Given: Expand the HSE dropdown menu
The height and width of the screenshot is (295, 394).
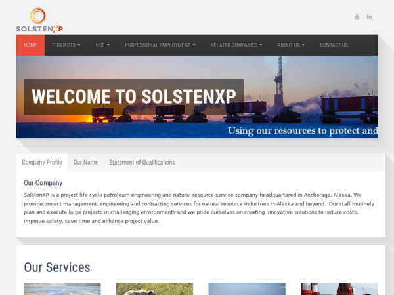Looking at the screenshot, I should [102, 45].
